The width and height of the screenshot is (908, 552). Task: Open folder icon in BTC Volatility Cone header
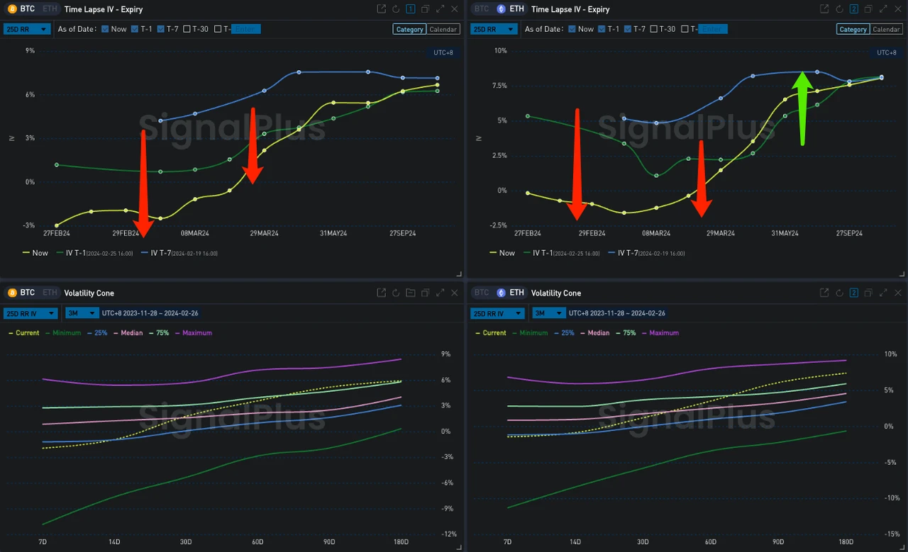[x=411, y=293]
